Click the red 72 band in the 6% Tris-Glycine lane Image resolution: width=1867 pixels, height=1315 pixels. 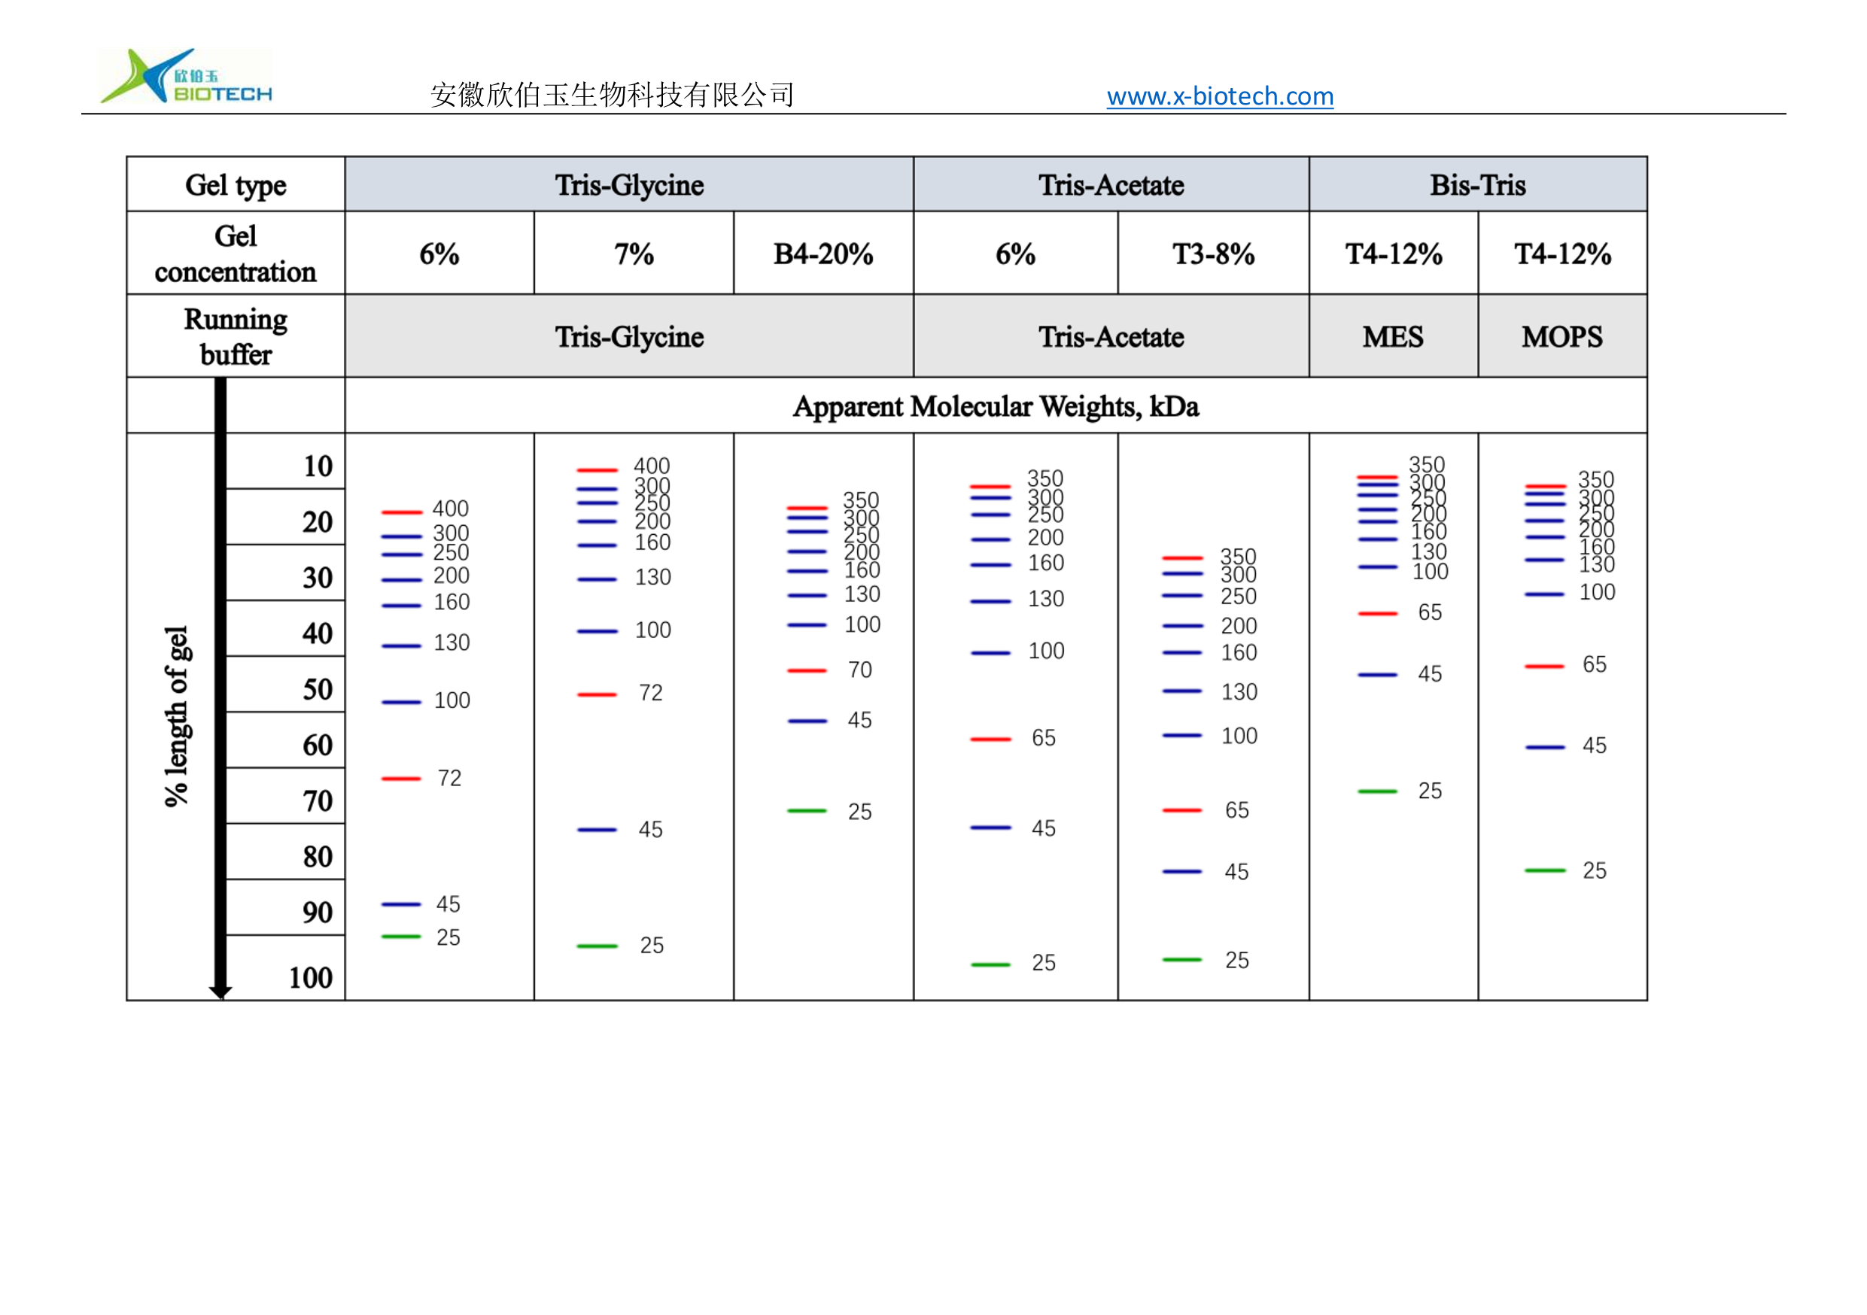pos(401,779)
